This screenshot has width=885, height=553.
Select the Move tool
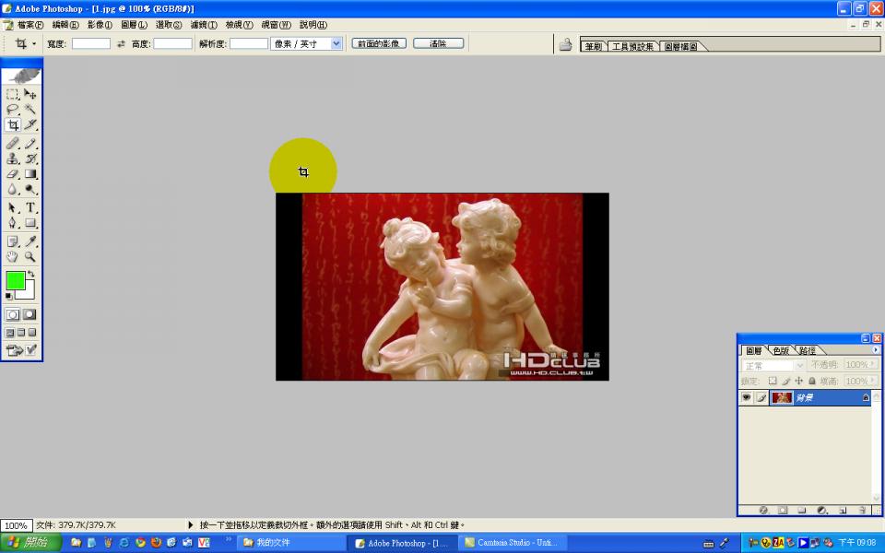point(30,94)
